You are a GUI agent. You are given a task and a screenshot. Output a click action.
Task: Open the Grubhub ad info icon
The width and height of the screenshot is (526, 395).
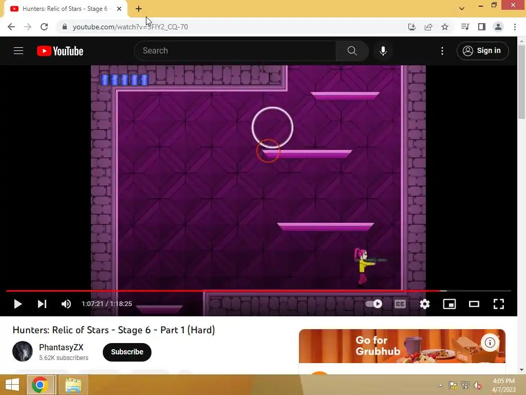point(490,343)
